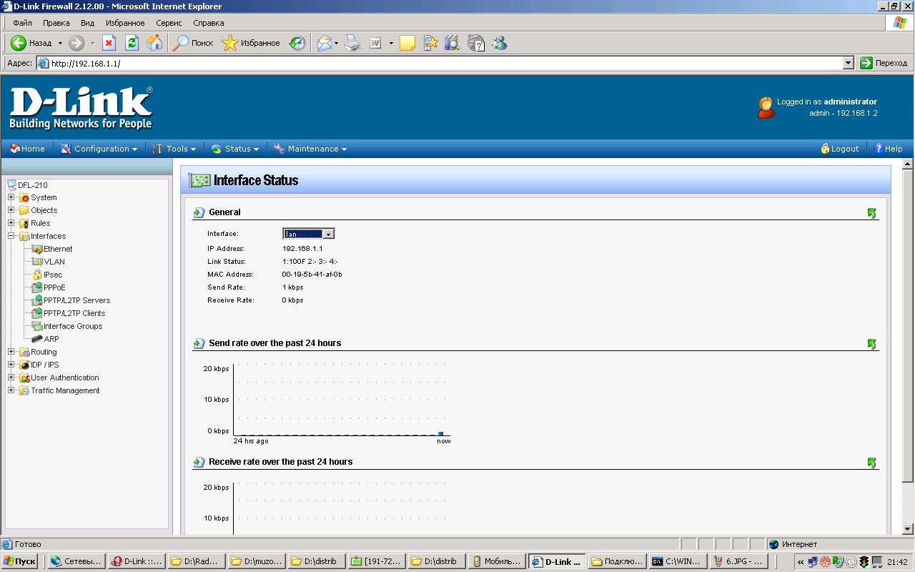
Task: Expand the Routing tree node
Action: pyautogui.click(x=11, y=352)
